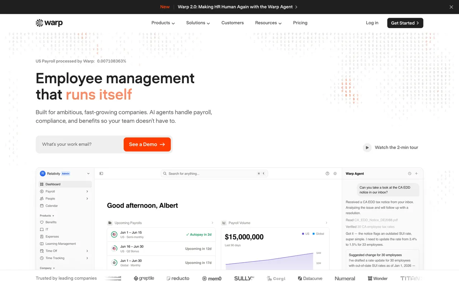
Task: Open the Solutions dropdown menu
Action: (198, 23)
